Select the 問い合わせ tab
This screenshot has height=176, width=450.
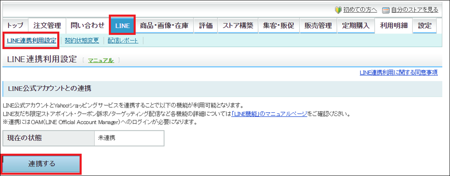coord(88,26)
